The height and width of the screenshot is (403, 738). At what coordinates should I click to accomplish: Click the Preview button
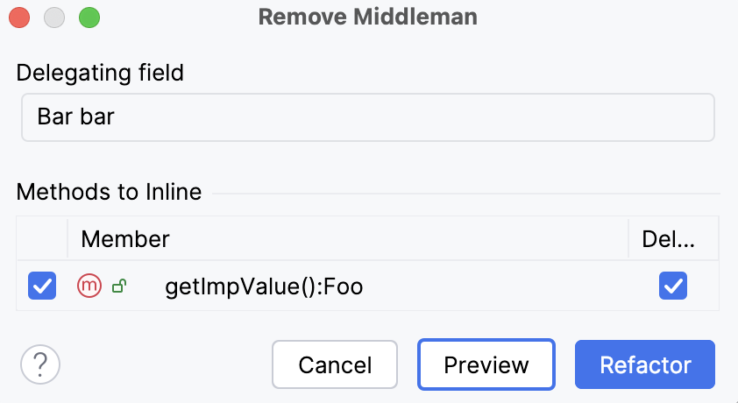tap(486, 364)
